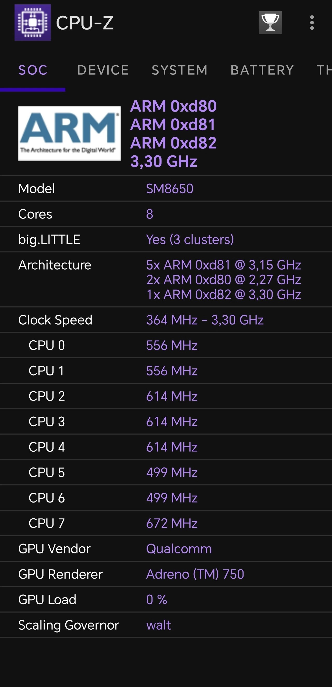Select the SOC tab
Viewport: 332px width, 687px height.
32,70
